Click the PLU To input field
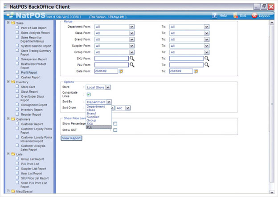This screenshot has width=278, height=197. tap(186, 65)
